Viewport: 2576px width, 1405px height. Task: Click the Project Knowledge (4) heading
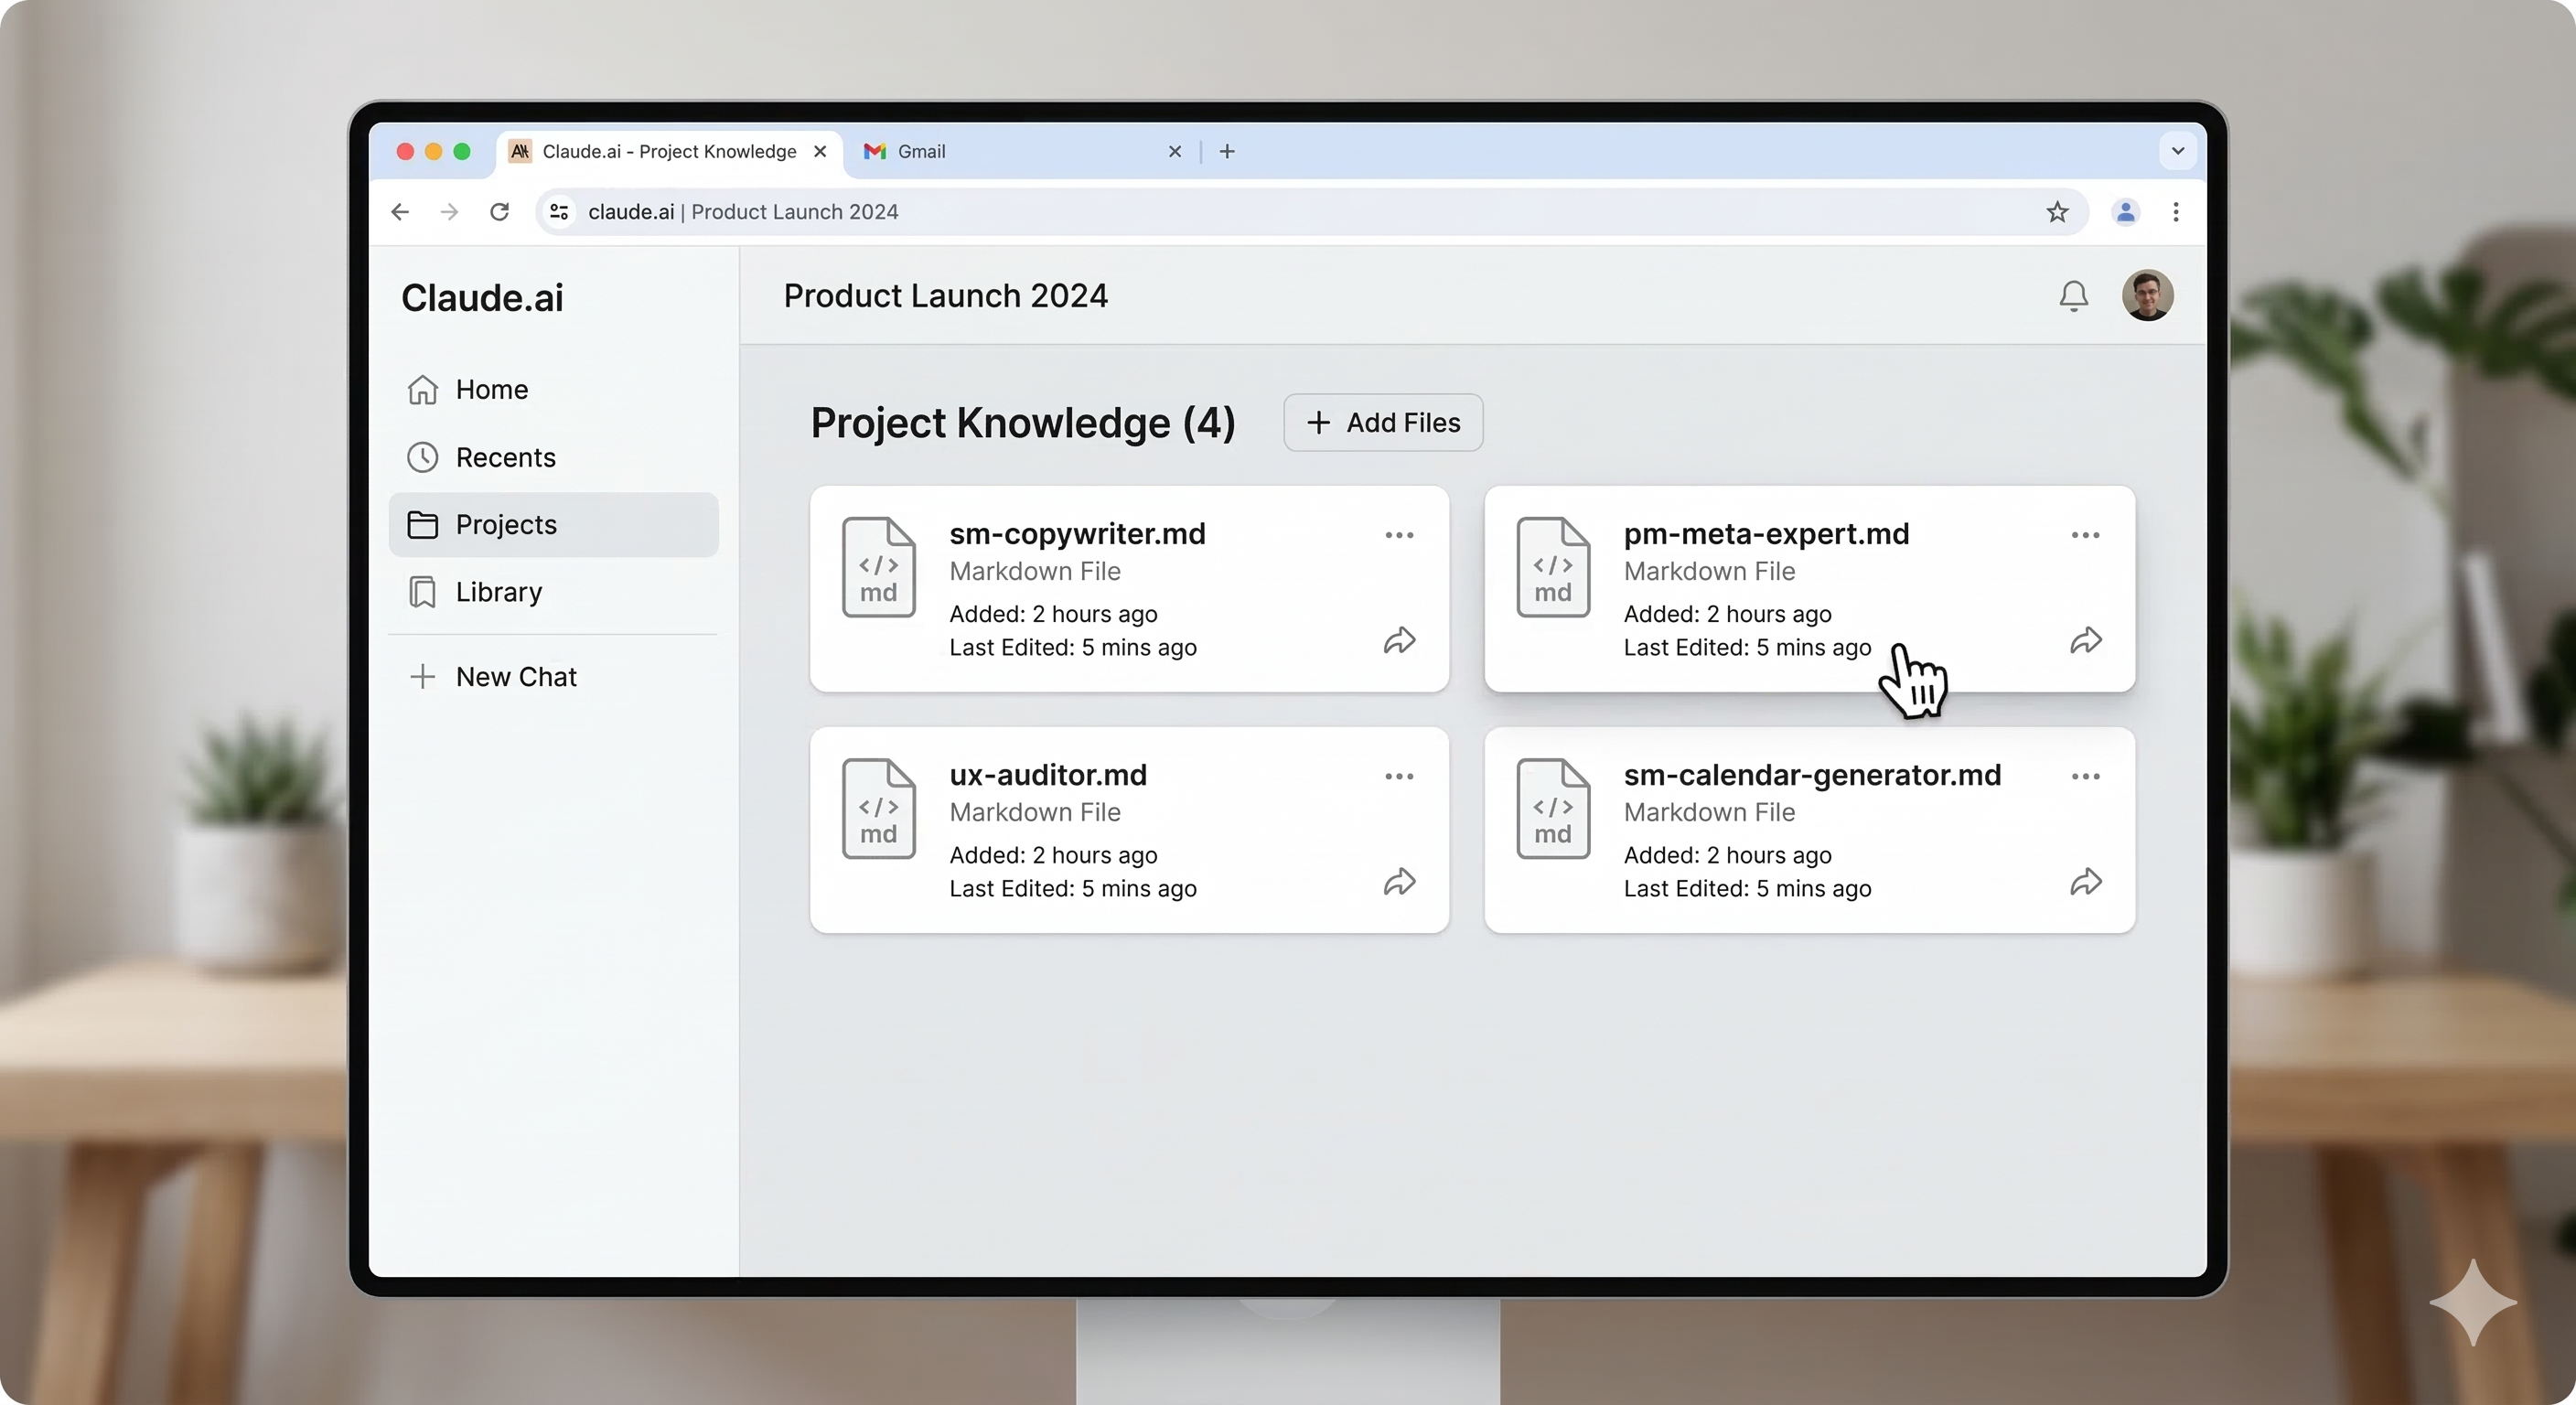point(1023,423)
